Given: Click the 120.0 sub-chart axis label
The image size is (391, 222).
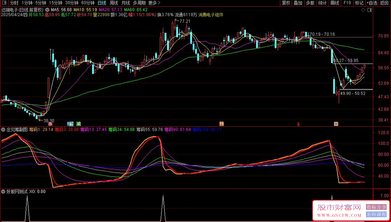Looking at the screenshot, I should [383, 133].
